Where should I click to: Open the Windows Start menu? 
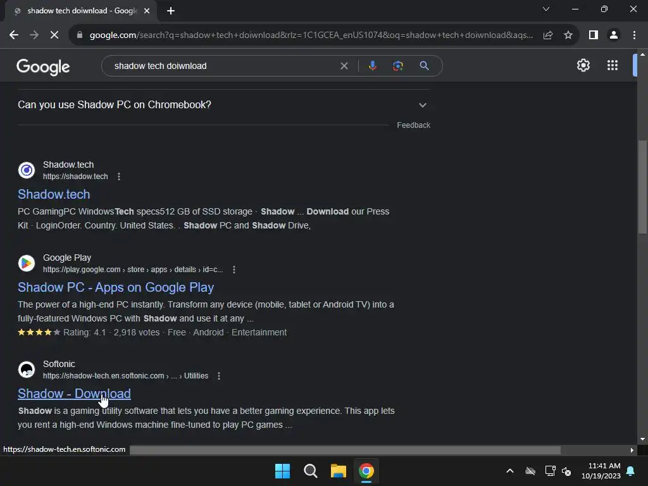(283, 471)
